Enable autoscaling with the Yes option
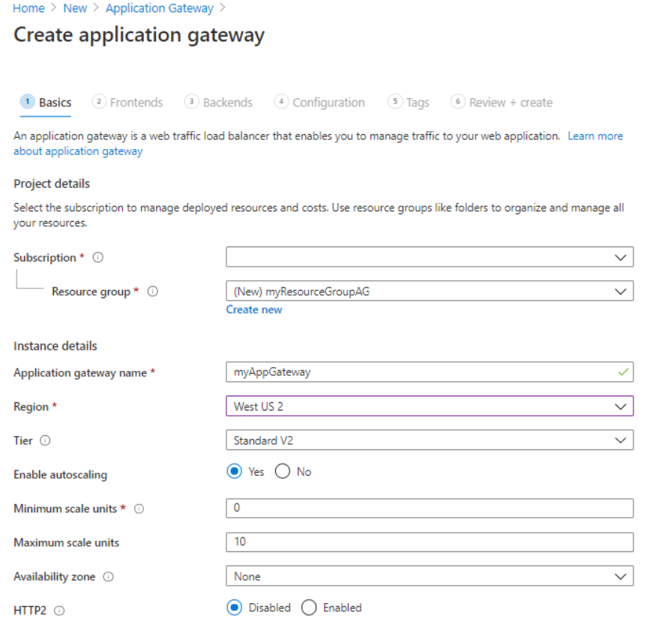This screenshot has width=668, height=633. click(234, 471)
